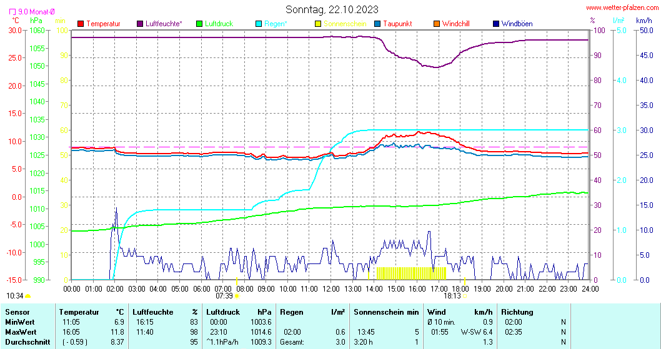Viewport: 661px width, 349px height.
Task: Click the Gesamt: rain total label
Action: (292, 342)
